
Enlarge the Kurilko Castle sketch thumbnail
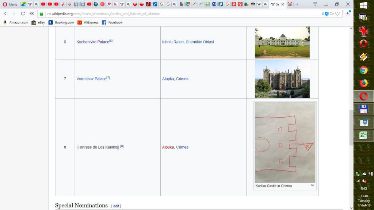coord(285,142)
